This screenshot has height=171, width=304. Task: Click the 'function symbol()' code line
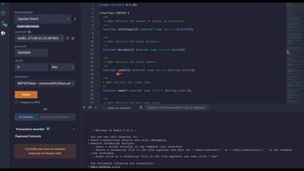point(149,70)
